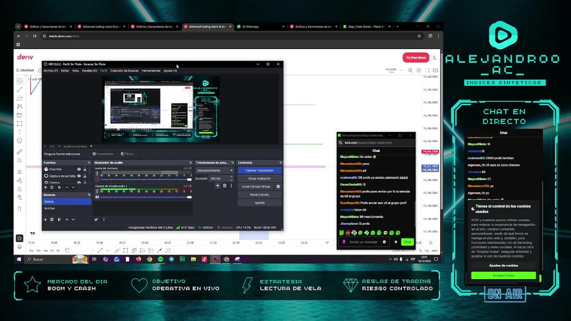This screenshot has width=571, height=321.
Task: Increase transition duration stepper
Action: pos(231,177)
